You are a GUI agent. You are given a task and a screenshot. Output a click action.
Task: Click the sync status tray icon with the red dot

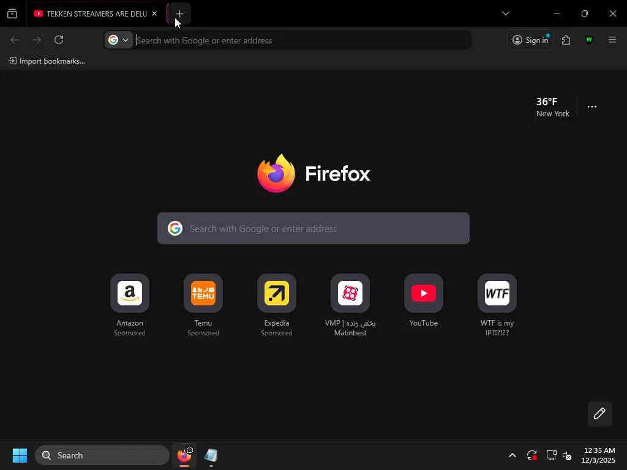[x=531, y=455]
